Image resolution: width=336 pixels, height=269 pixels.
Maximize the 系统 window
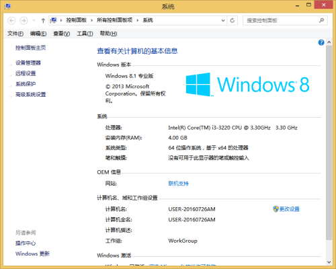(308, 5)
